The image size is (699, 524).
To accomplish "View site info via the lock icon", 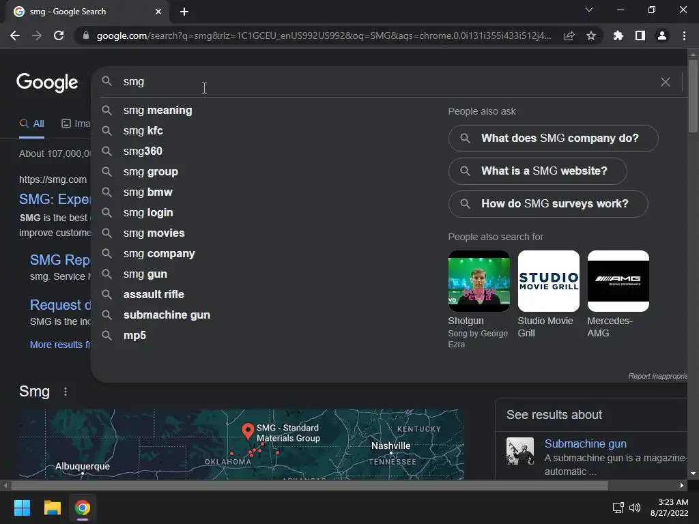I will tap(86, 35).
